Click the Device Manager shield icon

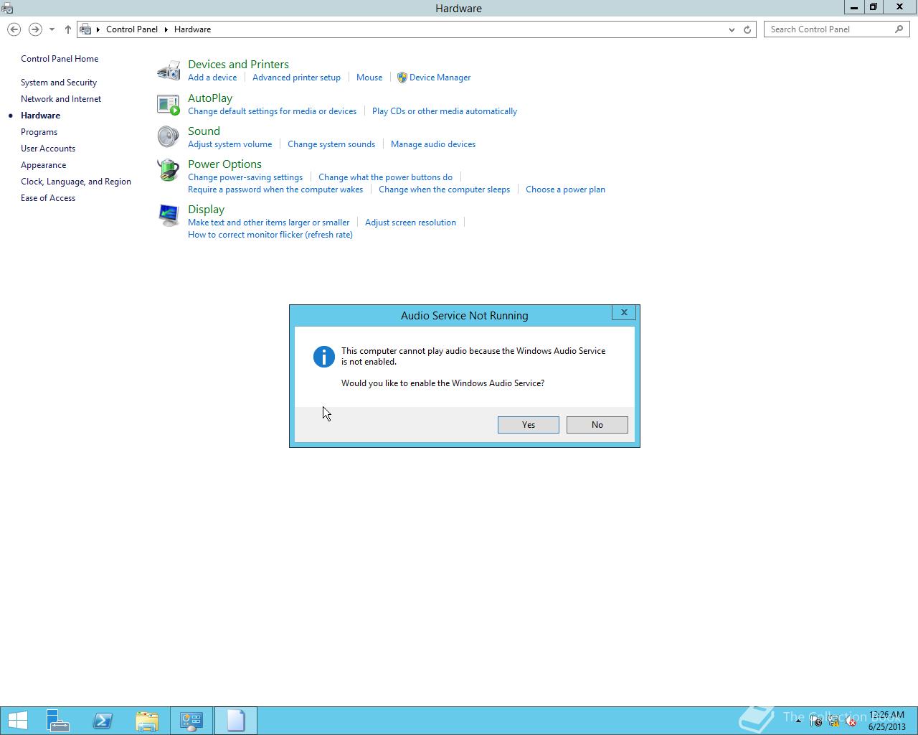[402, 78]
